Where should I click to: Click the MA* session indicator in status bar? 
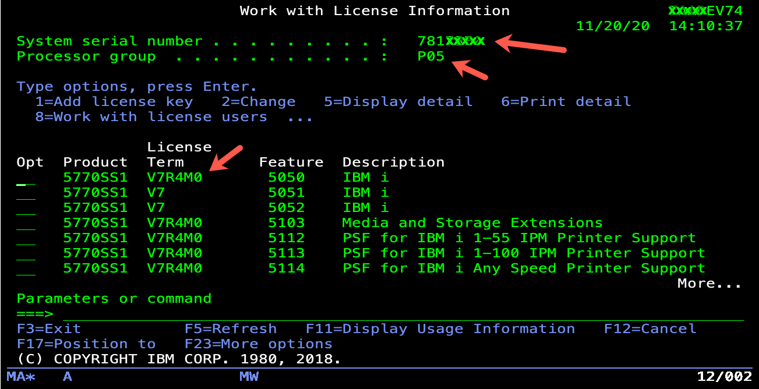click(21, 377)
